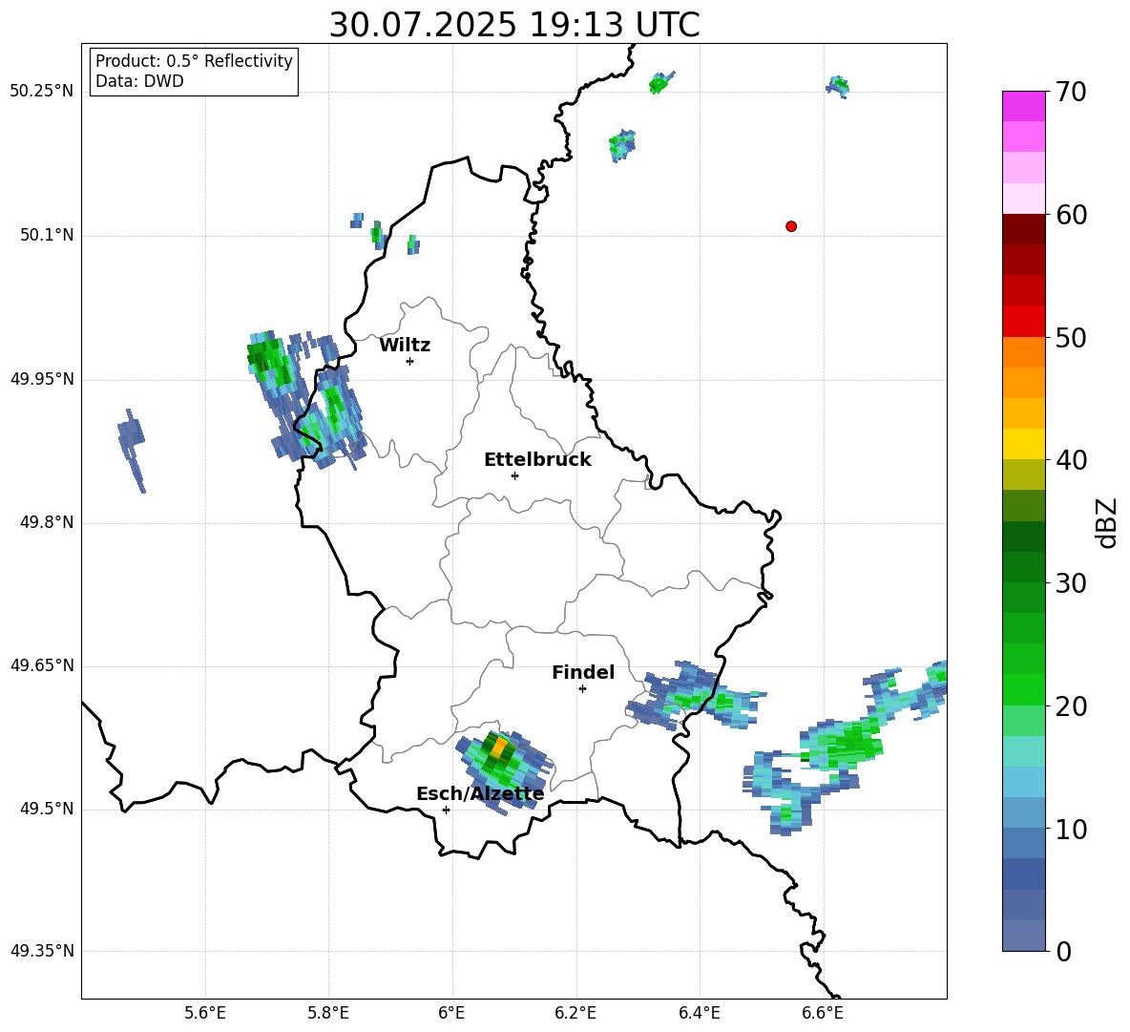The image size is (1130, 1032).
Task: Click the 6.2°E longitude label
Action: (x=575, y=1013)
